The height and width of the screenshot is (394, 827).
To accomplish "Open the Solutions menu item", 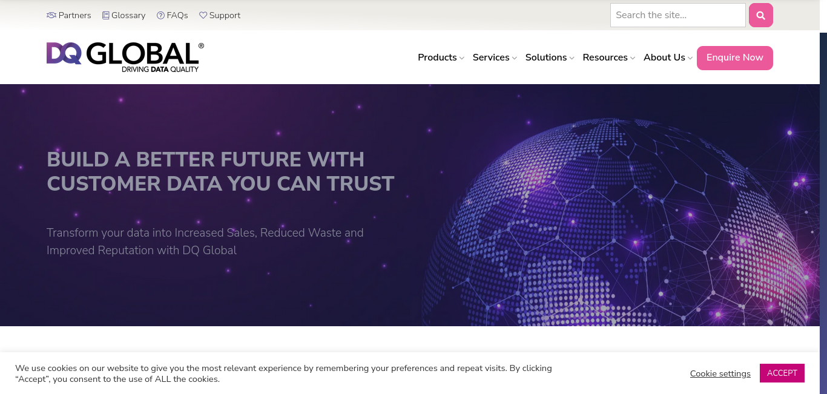I will [x=545, y=57].
